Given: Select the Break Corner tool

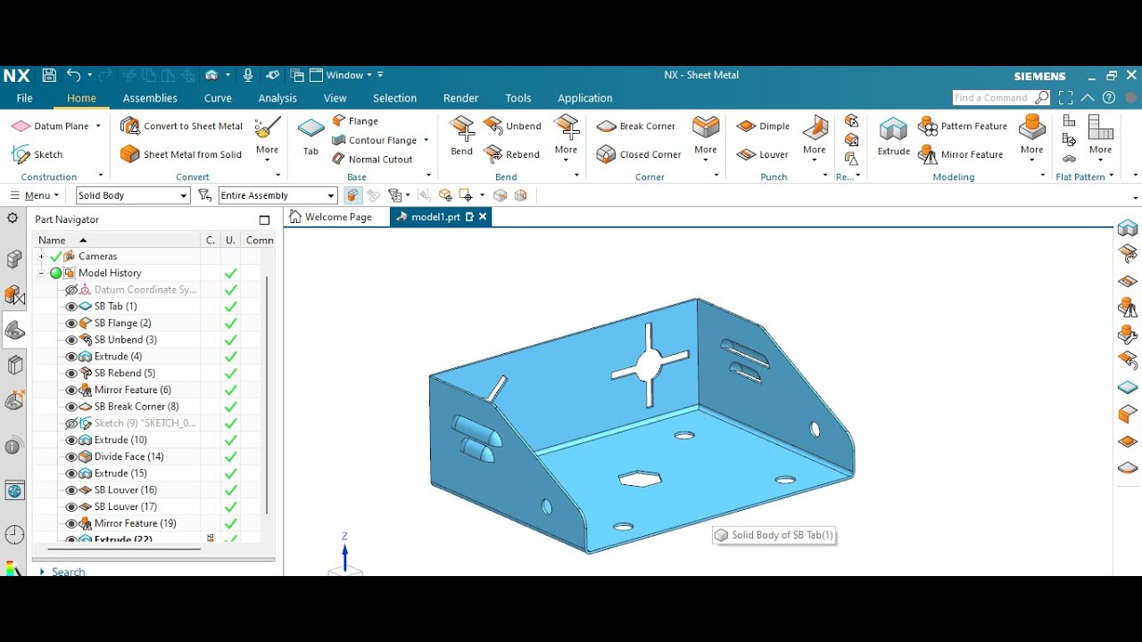Looking at the screenshot, I should (636, 126).
